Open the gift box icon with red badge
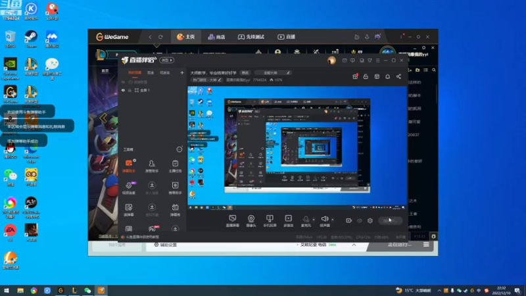Image resolution: width=526 pixels, height=296 pixels. (355, 76)
